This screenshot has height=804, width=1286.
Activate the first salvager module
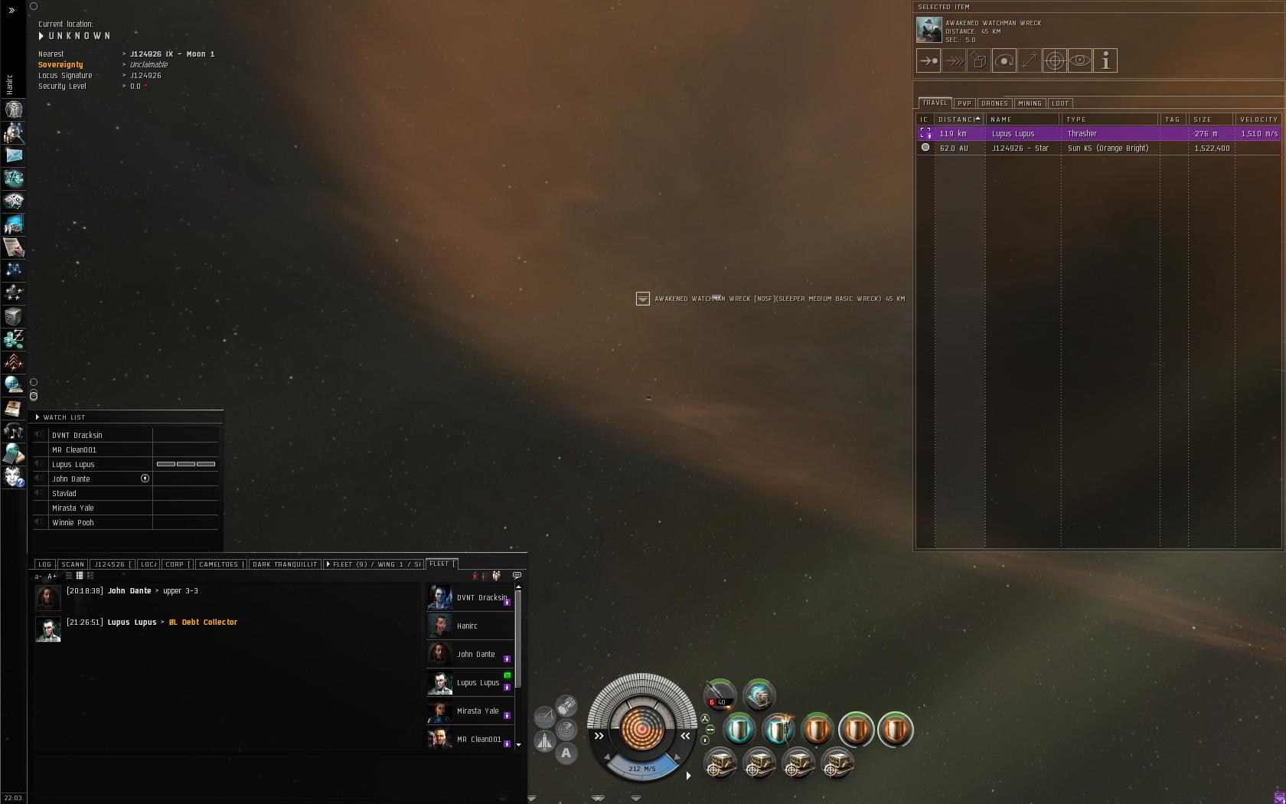pyautogui.click(x=720, y=764)
